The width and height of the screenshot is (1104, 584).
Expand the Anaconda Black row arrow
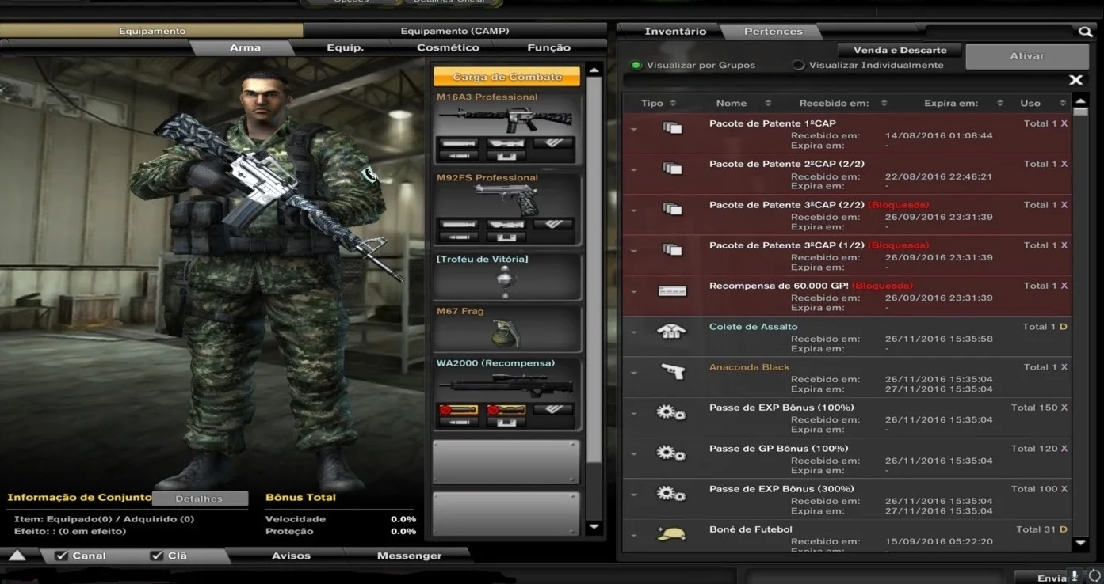(634, 373)
